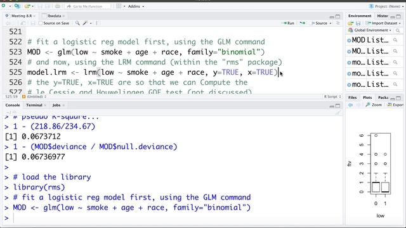Save workspace with the disk icon

click(358, 23)
